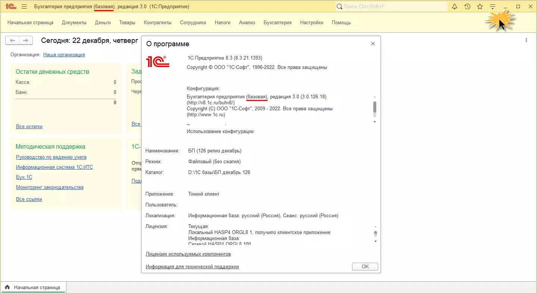The image size is (537, 294).
Task: Open the Помощь menu
Action: coord(341,22)
